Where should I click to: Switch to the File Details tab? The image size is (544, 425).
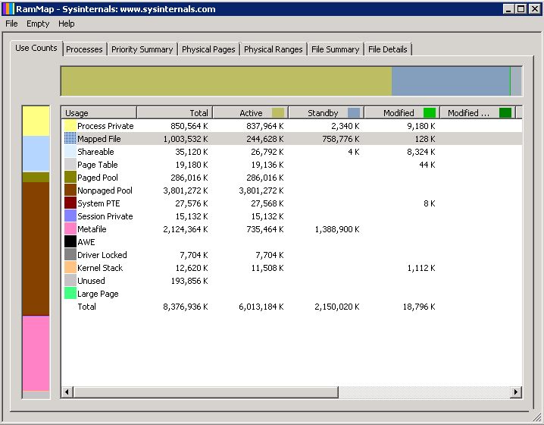click(x=387, y=49)
